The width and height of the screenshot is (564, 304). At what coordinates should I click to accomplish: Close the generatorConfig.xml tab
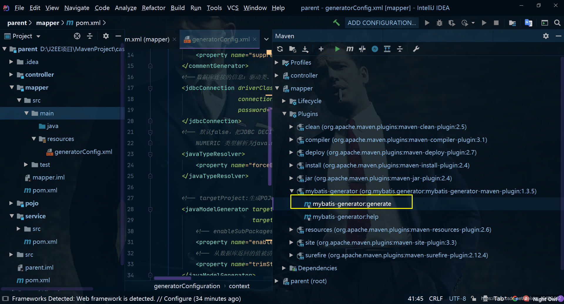pos(255,39)
